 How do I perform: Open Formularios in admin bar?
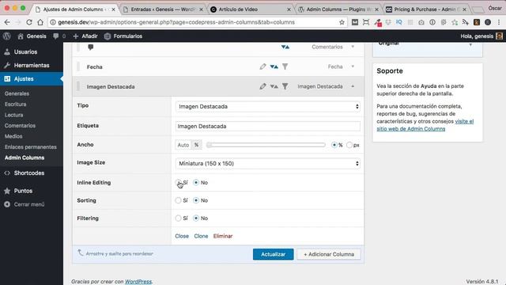[123, 36]
